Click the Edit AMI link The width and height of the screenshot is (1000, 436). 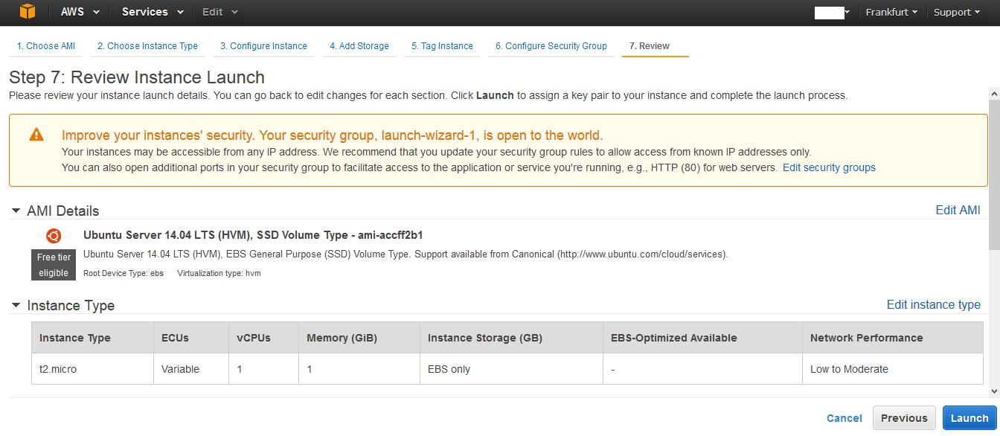pyautogui.click(x=958, y=211)
